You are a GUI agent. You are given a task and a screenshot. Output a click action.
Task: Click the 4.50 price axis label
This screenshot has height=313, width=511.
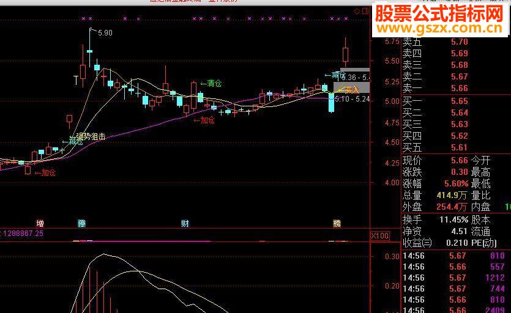tap(392, 142)
